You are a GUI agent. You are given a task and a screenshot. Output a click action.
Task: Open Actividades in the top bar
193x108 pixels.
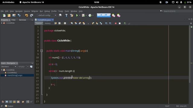(8, 2)
